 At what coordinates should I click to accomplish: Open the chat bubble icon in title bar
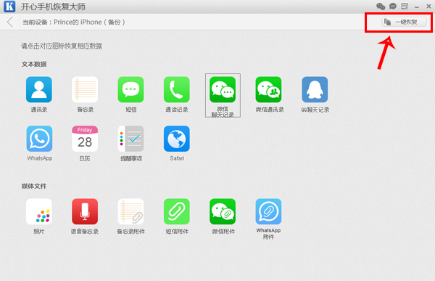[x=393, y=6]
